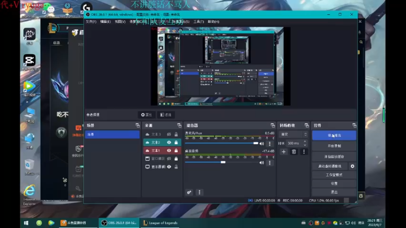Open the CapCut (剪映) desktop icon

click(x=29, y=62)
